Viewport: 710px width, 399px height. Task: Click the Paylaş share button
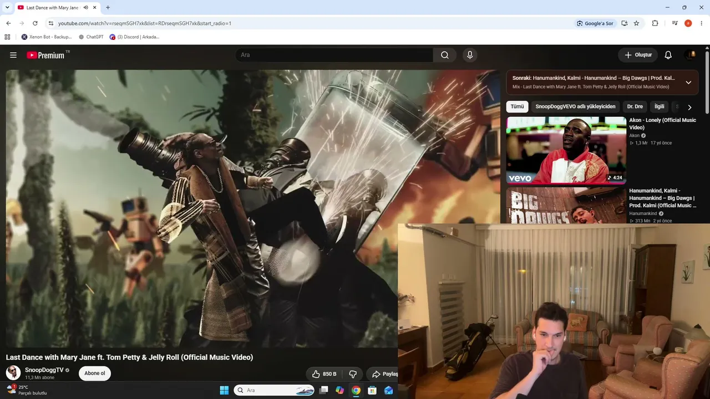(382, 374)
